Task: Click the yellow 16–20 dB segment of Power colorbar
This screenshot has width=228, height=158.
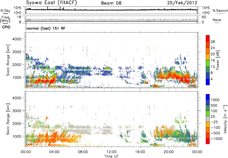Action: 208,57
